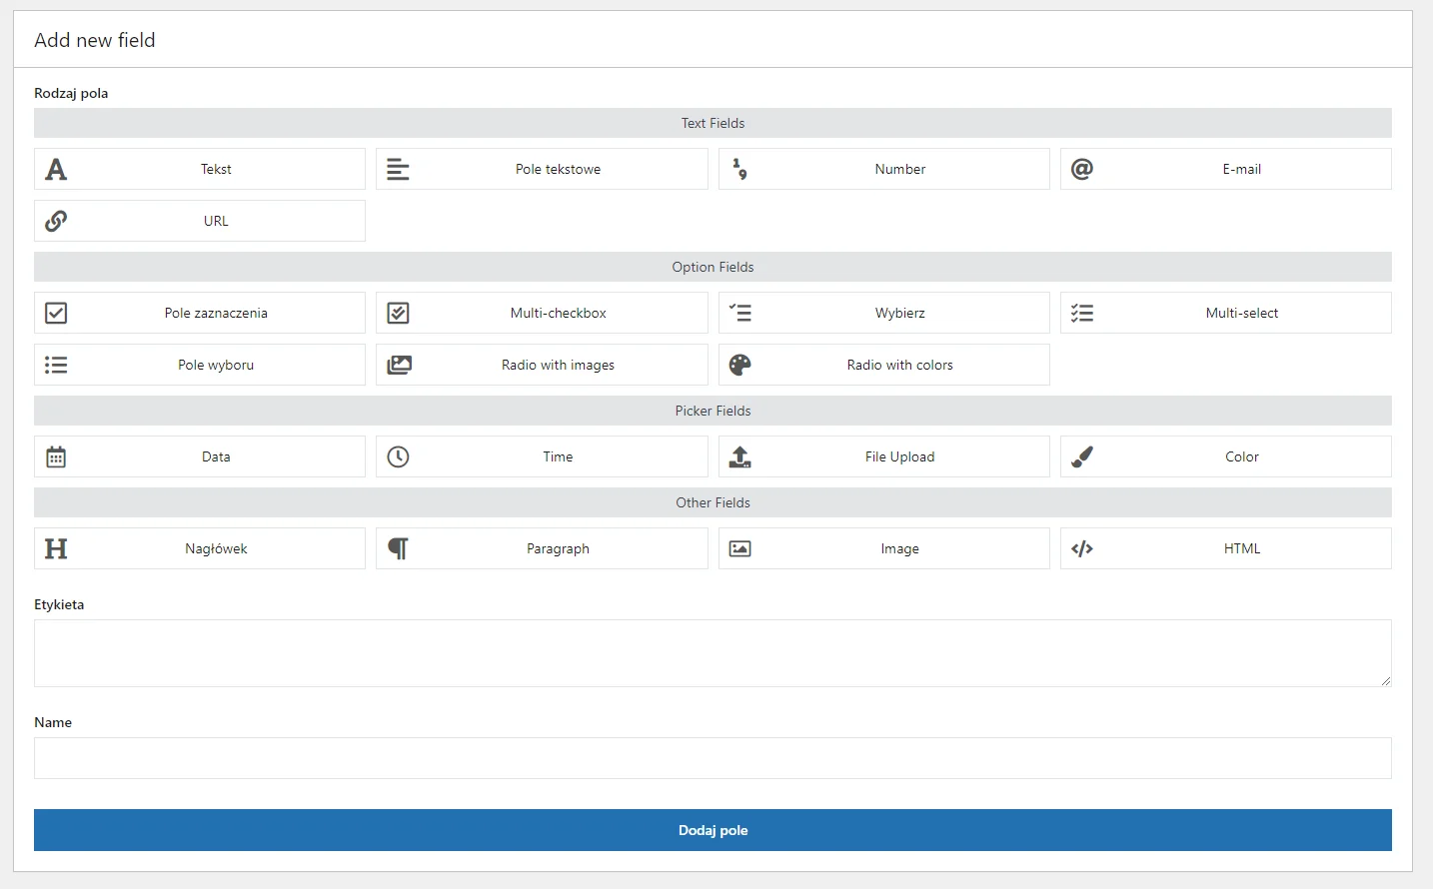Click the letter A icon for Tekst
Image resolution: width=1433 pixels, height=889 pixels.
(56, 170)
